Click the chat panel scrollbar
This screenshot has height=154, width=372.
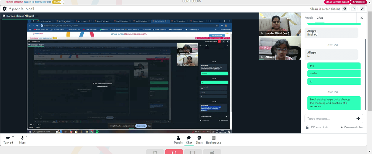(366, 74)
